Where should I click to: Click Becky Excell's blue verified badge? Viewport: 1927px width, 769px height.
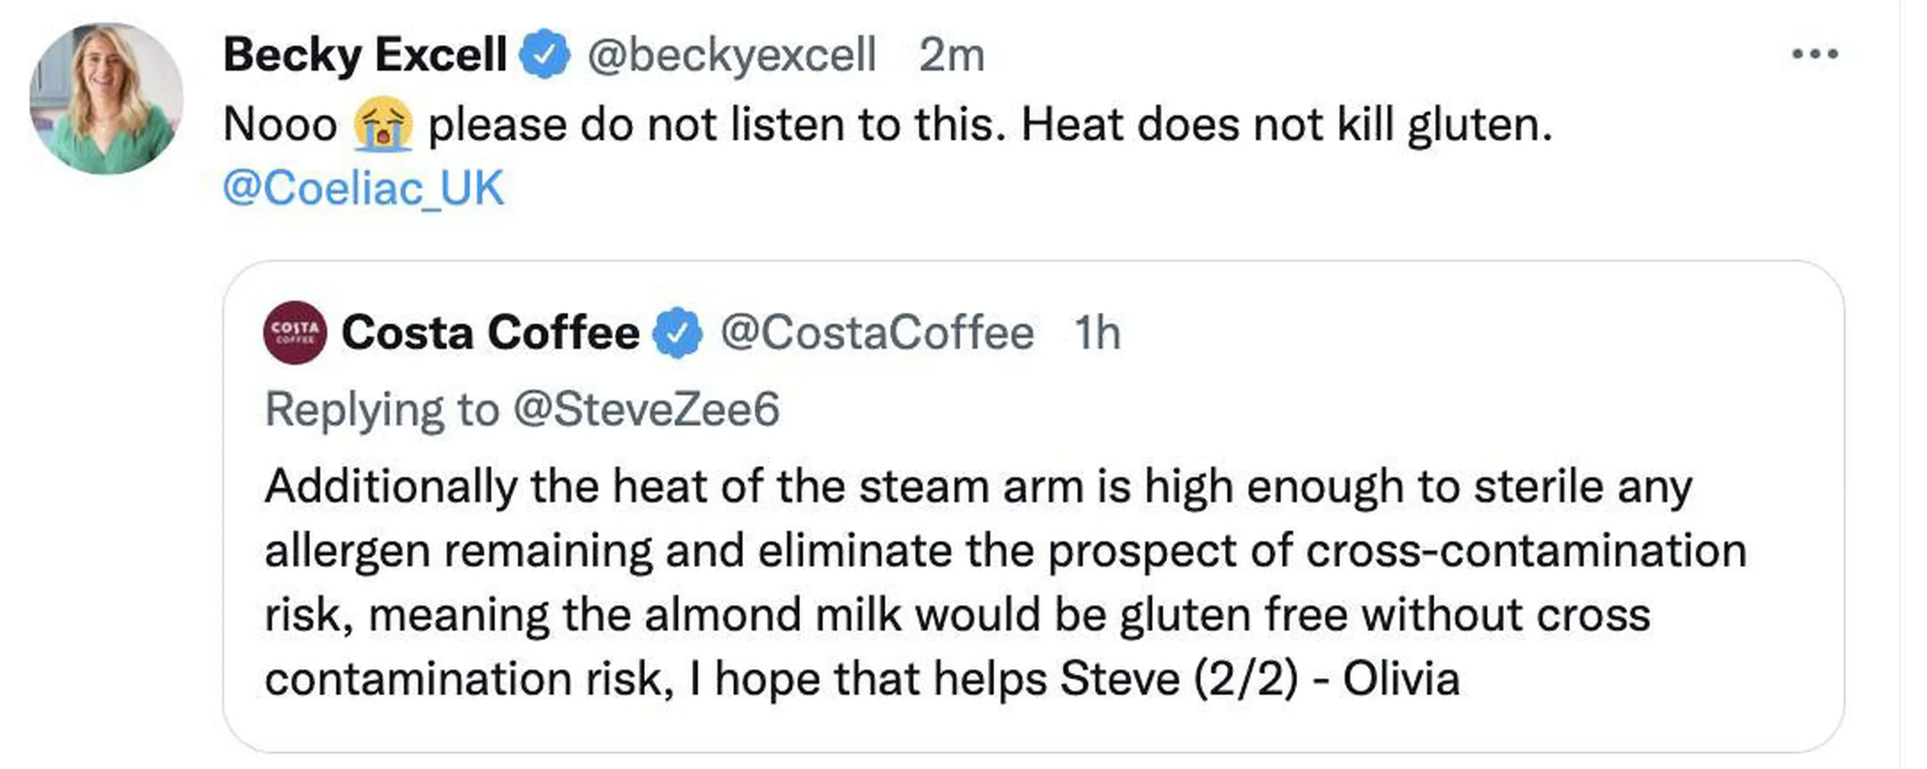coord(545,54)
